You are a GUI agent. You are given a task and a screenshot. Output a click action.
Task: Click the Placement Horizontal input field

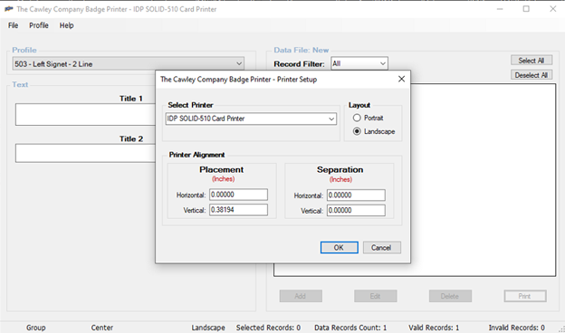(x=238, y=195)
